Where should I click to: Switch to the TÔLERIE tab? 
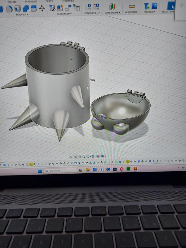(x=12, y=2)
